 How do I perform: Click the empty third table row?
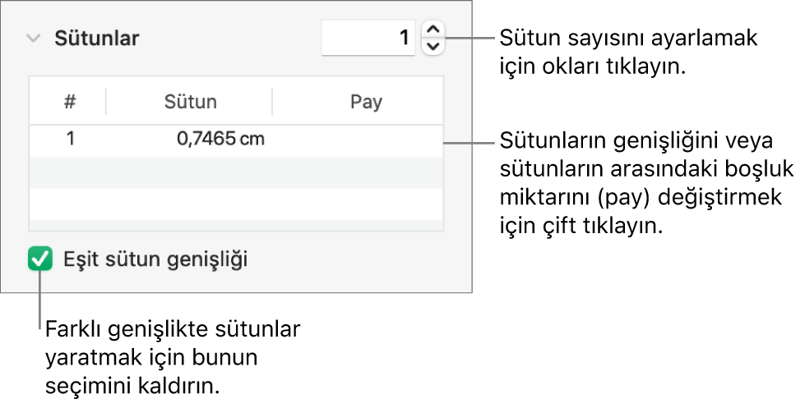coord(236,204)
